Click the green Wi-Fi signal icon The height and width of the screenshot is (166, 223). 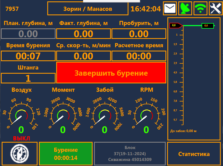(x=200, y=9)
